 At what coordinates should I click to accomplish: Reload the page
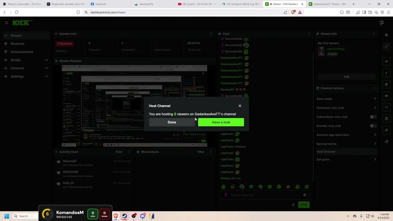click(17, 12)
